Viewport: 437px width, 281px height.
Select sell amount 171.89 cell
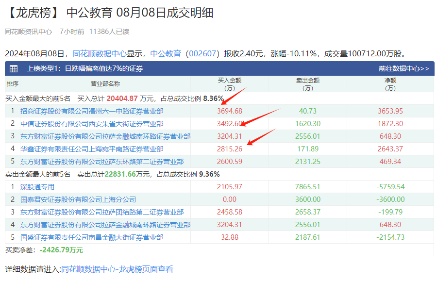308,149
